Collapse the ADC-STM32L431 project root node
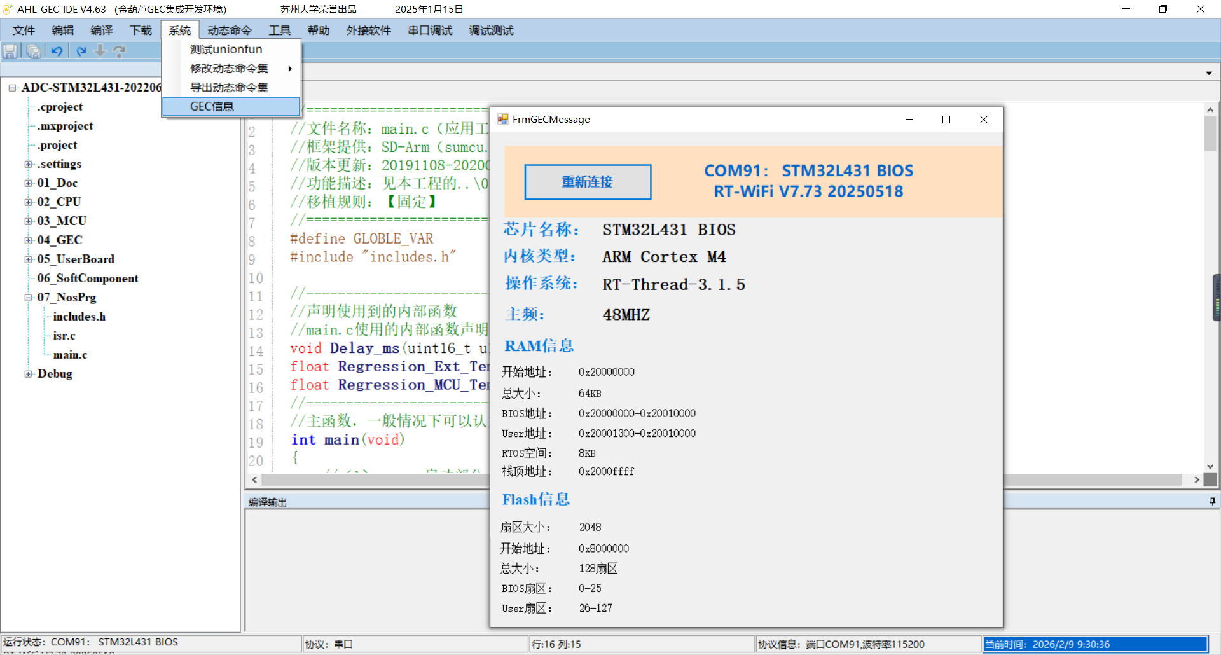Image resolution: width=1221 pixels, height=655 pixels. (12, 88)
